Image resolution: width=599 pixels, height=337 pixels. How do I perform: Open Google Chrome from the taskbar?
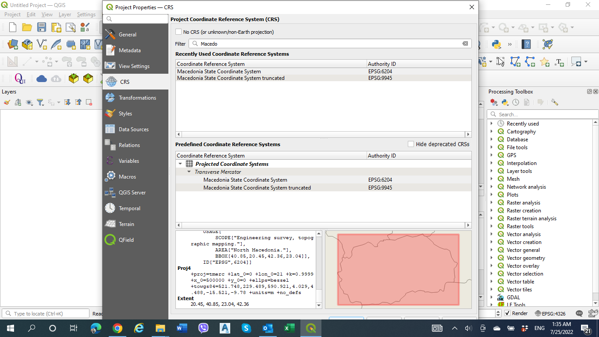117,328
